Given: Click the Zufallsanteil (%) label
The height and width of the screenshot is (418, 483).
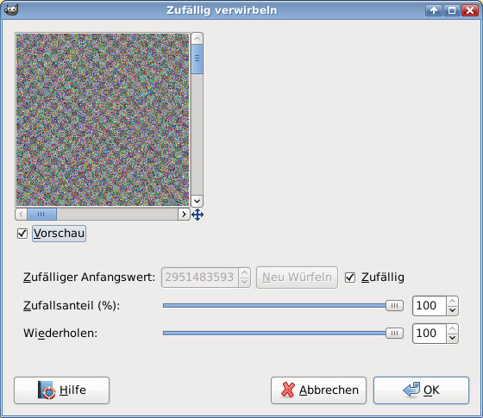Looking at the screenshot, I should (72, 306).
